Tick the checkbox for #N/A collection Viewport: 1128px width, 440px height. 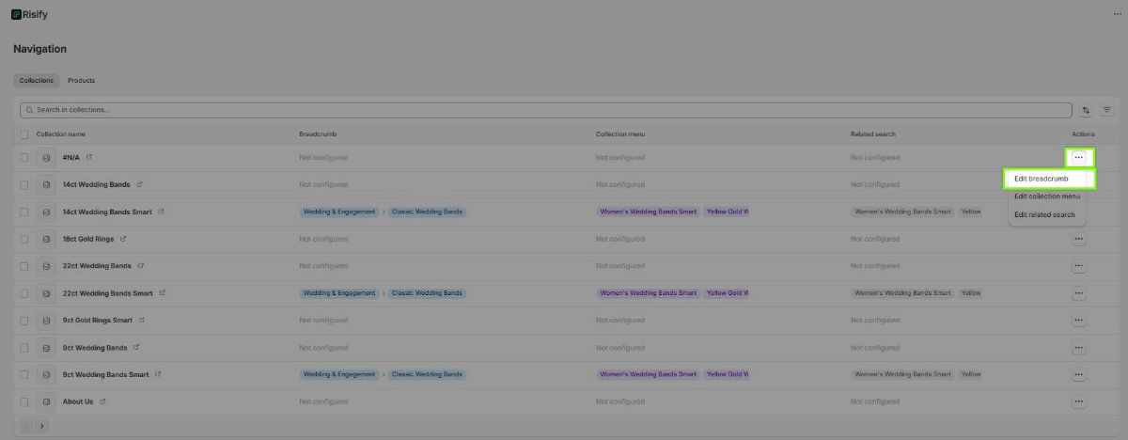point(24,158)
